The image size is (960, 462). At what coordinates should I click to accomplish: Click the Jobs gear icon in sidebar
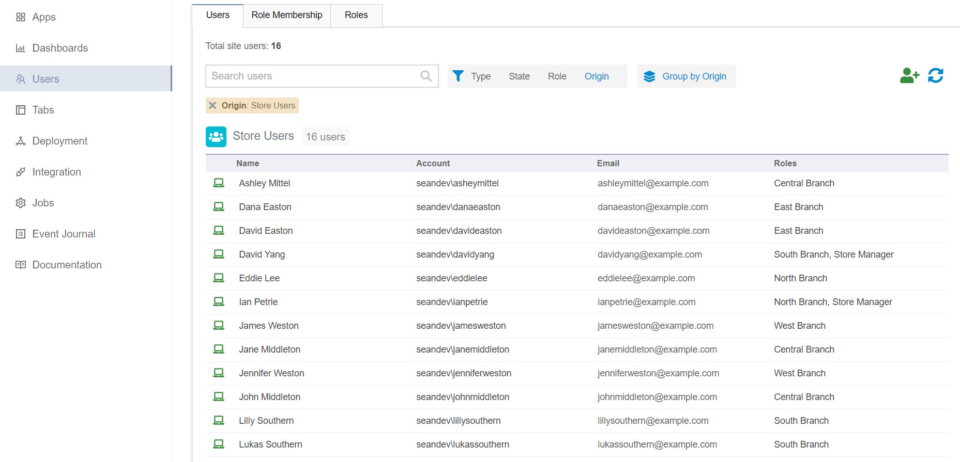pyautogui.click(x=21, y=203)
